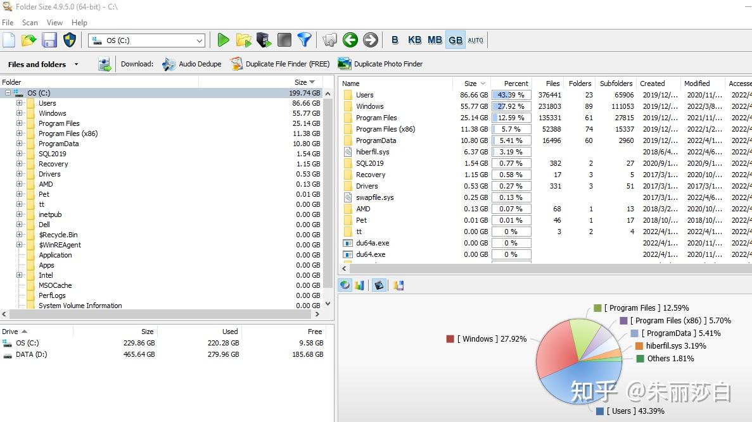Viewport: 752px width, 422px height.
Task: Open the Files and folders dropdown arrow
Action: coord(76,64)
